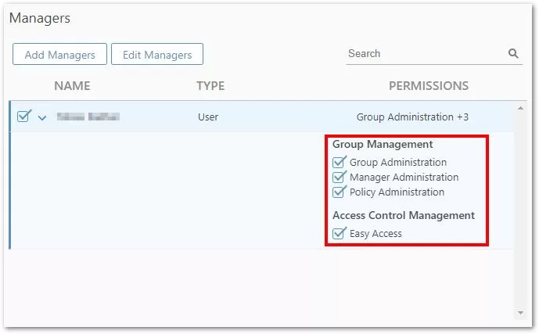Collapse the manager row with the chevron

point(42,118)
